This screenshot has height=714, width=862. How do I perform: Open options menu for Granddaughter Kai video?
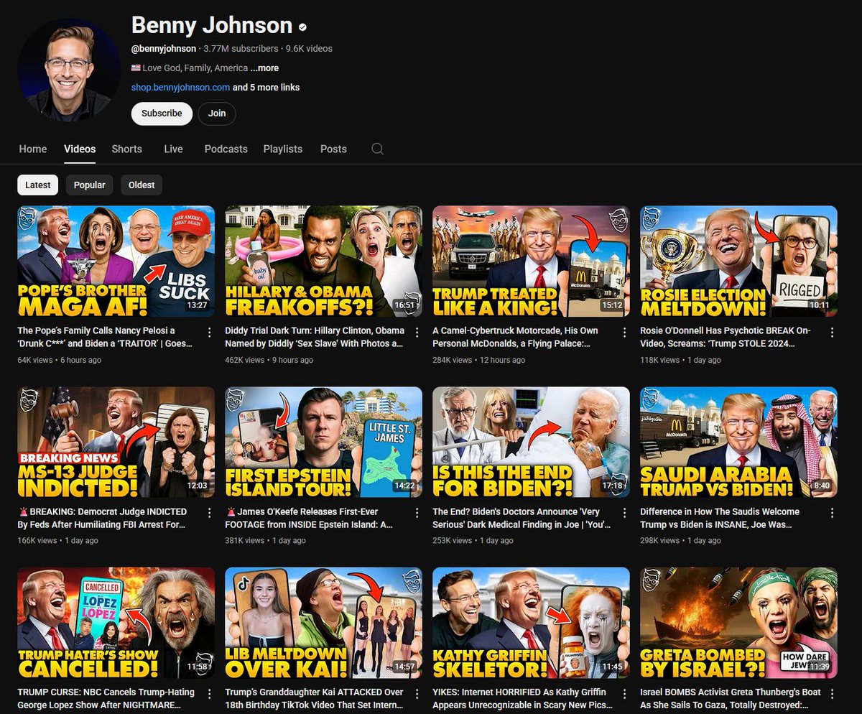point(417,694)
